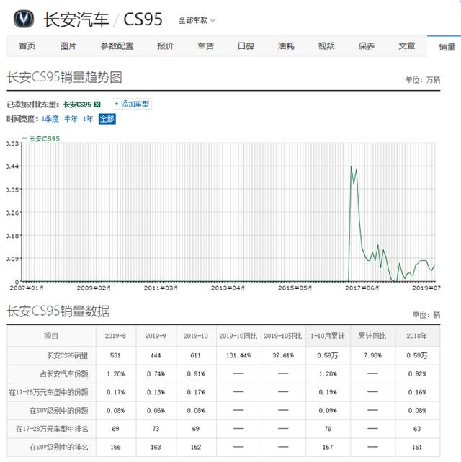The width and height of the screenshot is (461, 462).
Task: Click the 长安CS95销量 row label
Action: click(68, 355)
